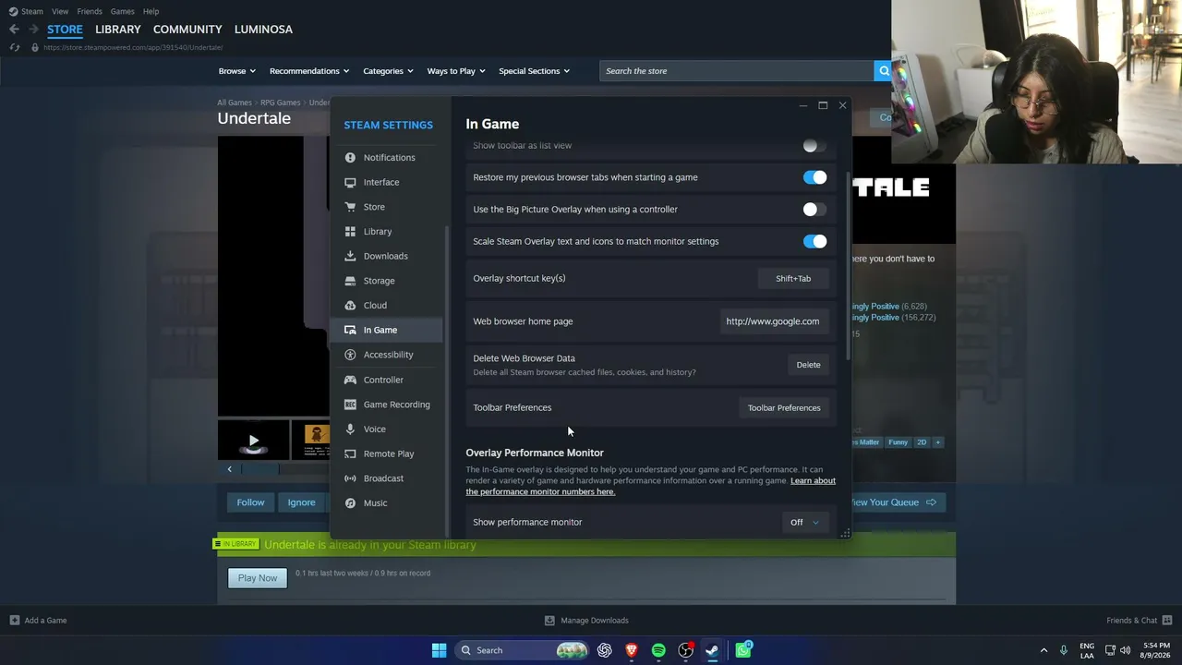Click the All Games breadcrumb link
1182x665 pixels.
point(235,103)
